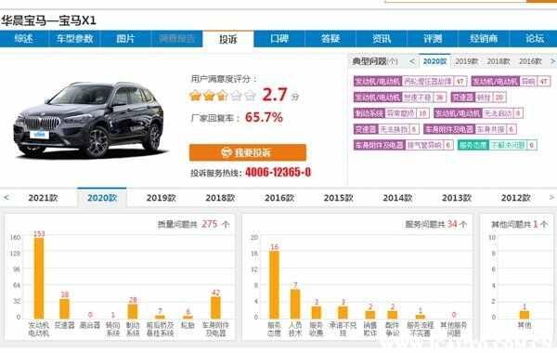Open the 综述 overview tab
This screenshot has height=353, width=557.
24,39
